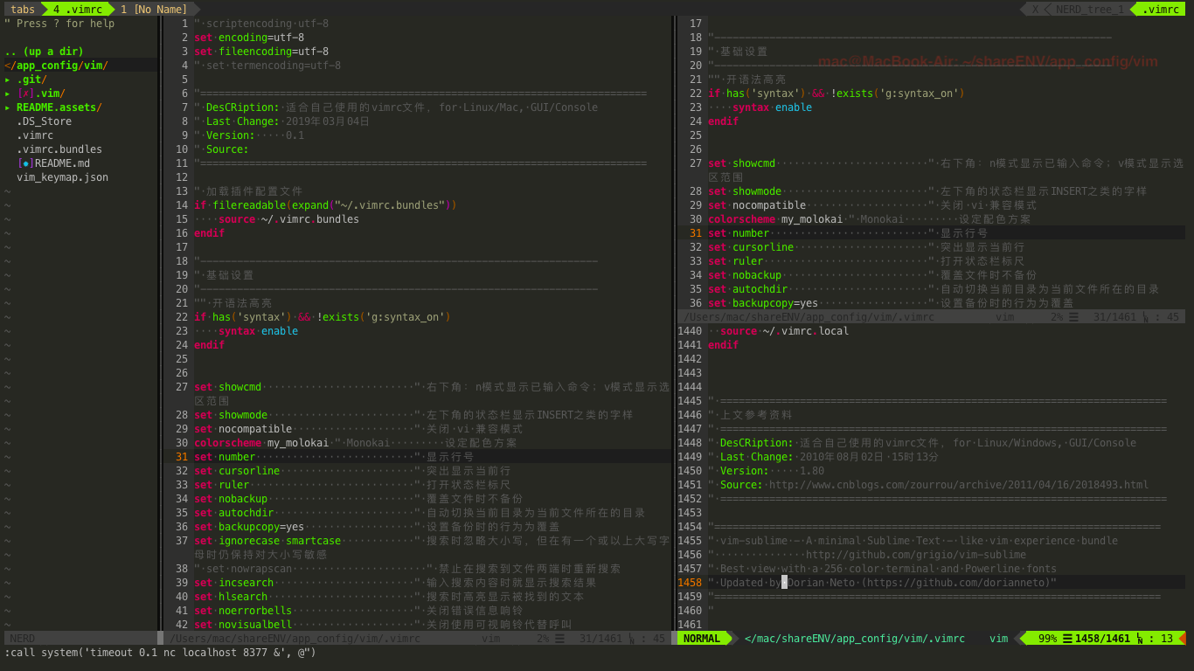The height and width of the screenshot is (671, 1194).
Task: Click line 3 'set fileencoding=utf-8'
Action: [261, 52]
